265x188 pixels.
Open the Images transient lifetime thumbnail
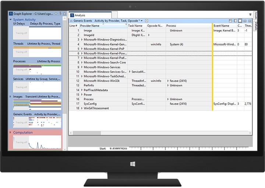[x=37, y=105]
